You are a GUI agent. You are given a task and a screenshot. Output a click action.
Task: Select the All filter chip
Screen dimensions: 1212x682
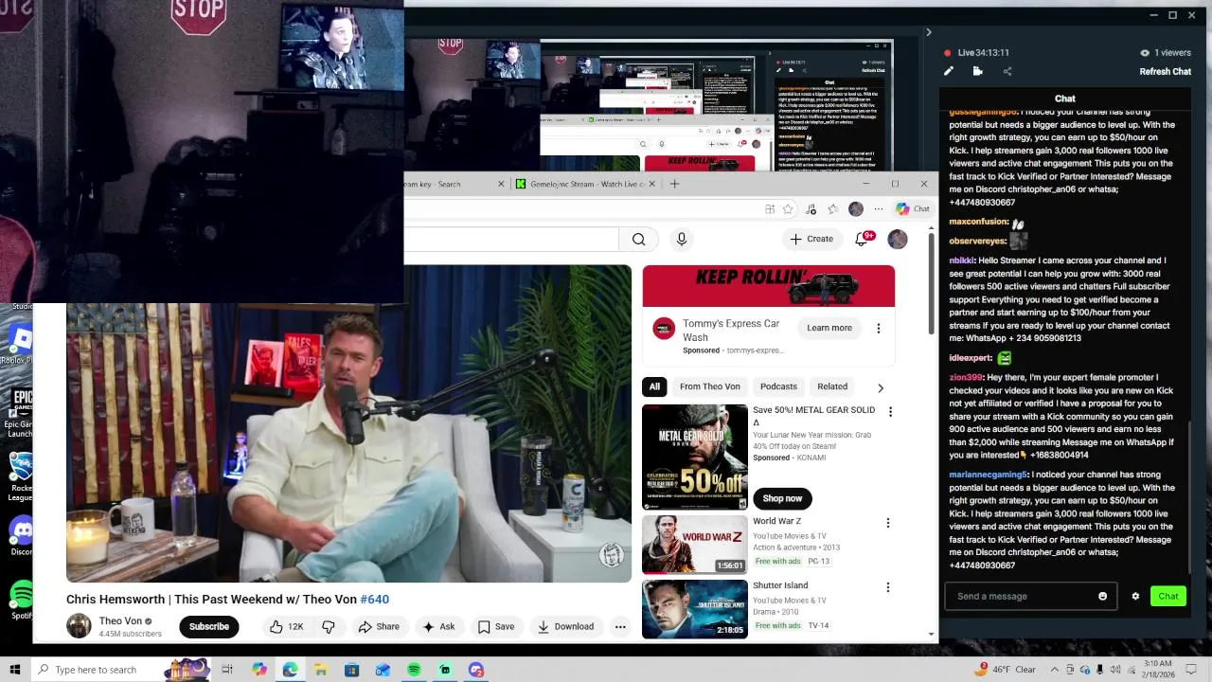pyautogui.click(x=654, y=386)
